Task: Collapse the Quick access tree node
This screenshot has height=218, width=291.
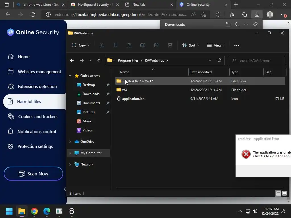Action: click(70, 76)
